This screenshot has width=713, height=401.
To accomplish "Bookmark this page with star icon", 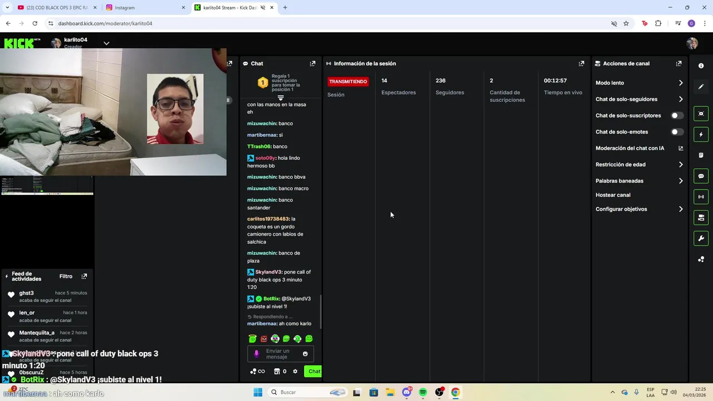I will [626, 23].
